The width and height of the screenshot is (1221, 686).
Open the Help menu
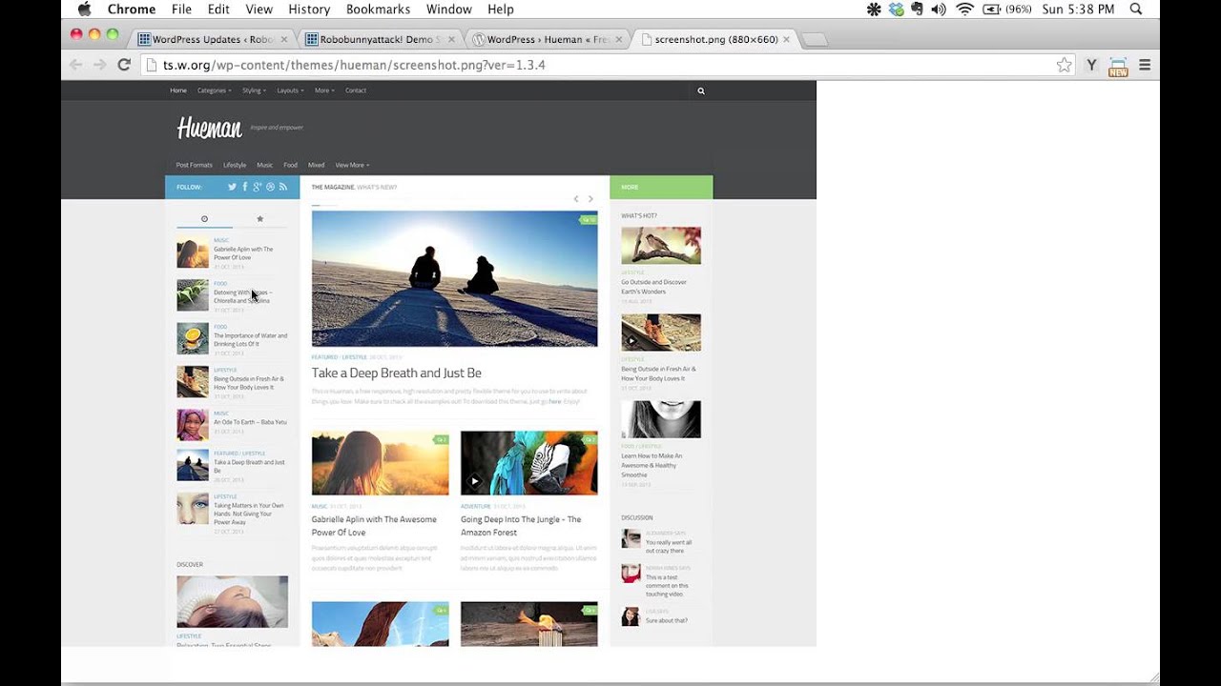click(501, 9)
